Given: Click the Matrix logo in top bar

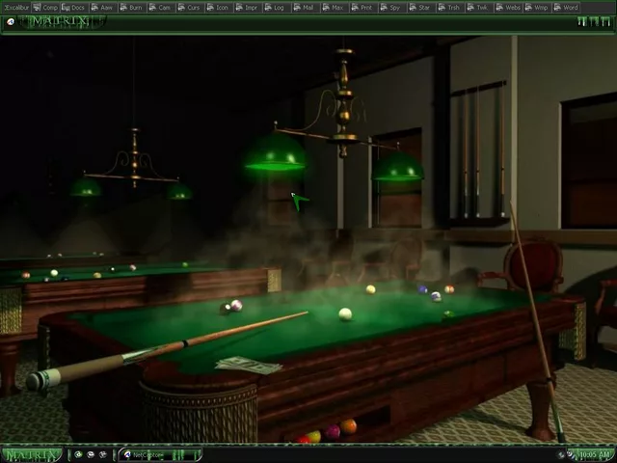Looking at the screenshot, I should coord(56,21).
